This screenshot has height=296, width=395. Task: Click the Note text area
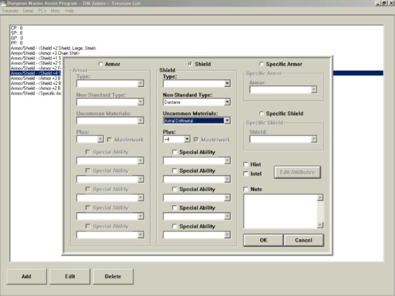pos(280,211)
